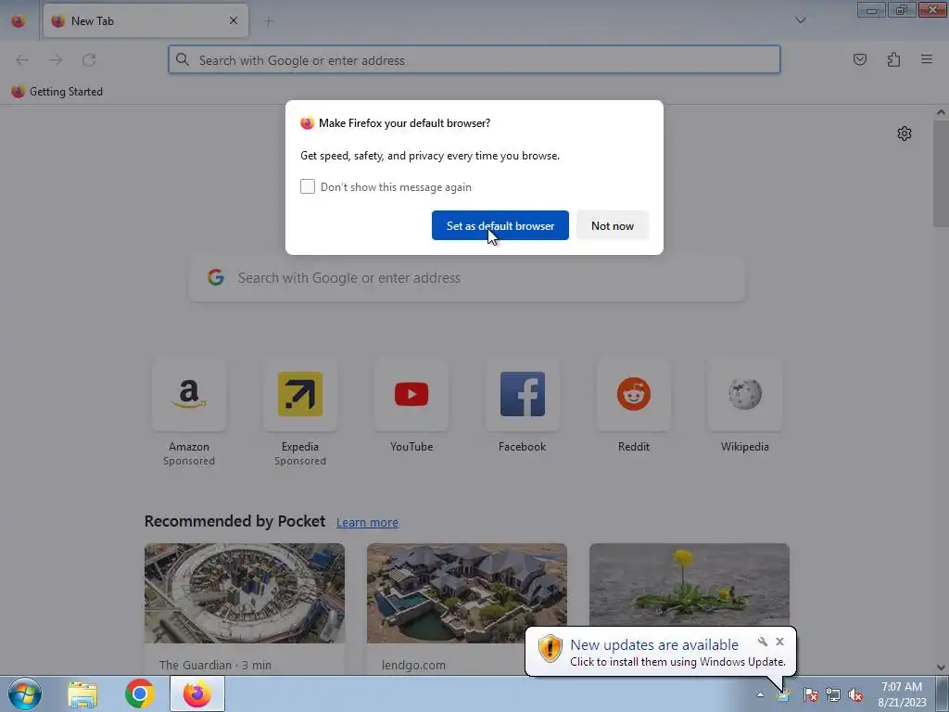Check Don't show this message again
The height and width of the screenshot is (712, 949).
(x=308, y=186)
